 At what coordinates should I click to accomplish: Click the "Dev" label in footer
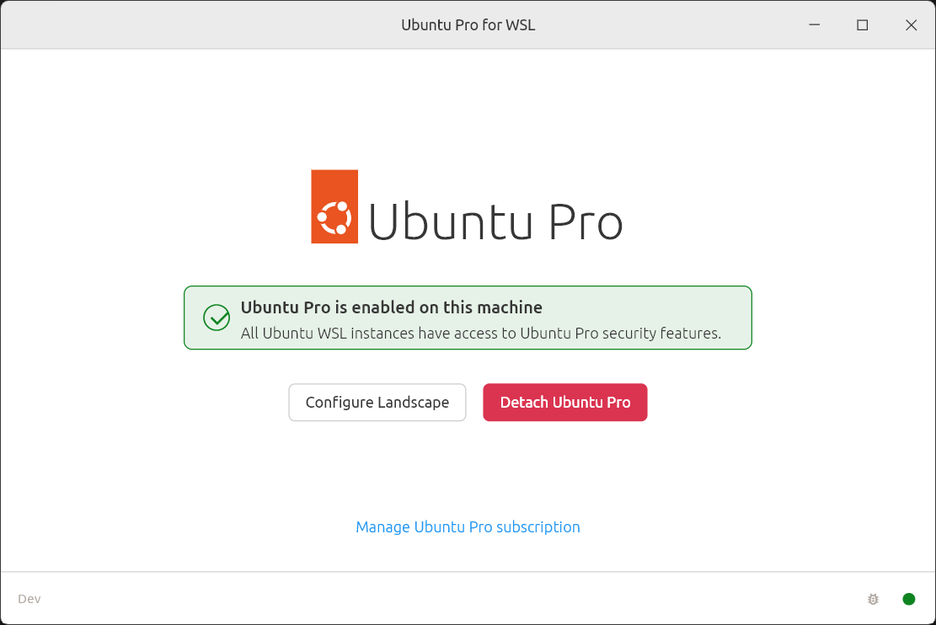click(x=29, y=599)
